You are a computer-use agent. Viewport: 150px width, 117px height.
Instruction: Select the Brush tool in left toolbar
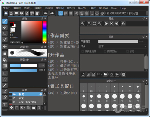(5, 21)
